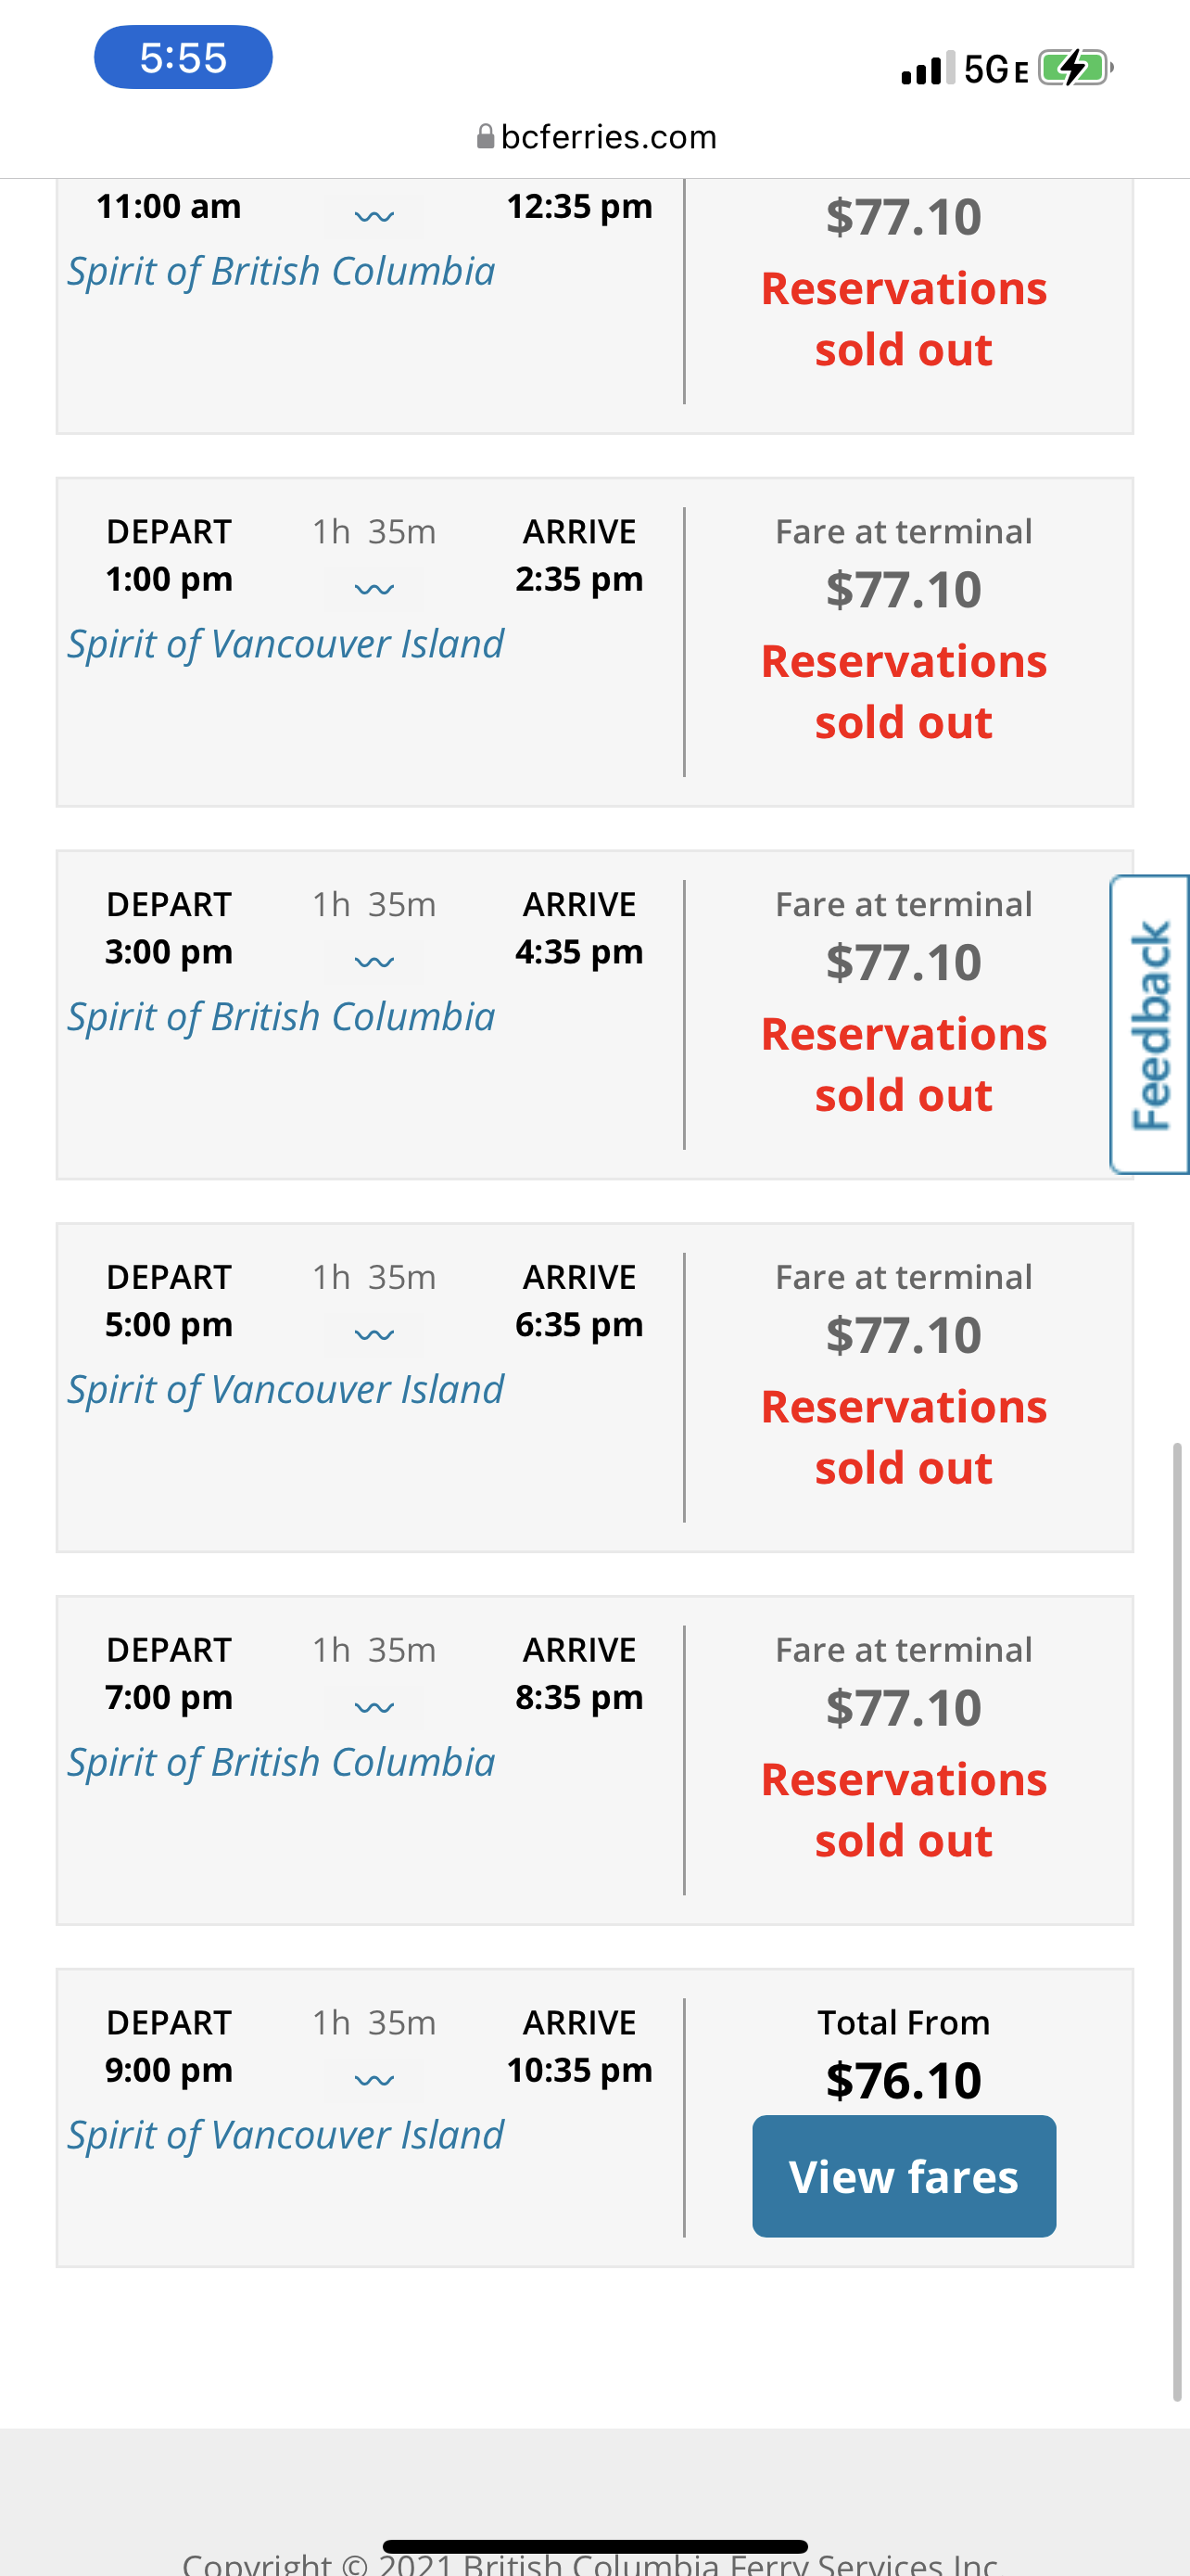Tap the wave icon on 9:00 pm sailing
This screenshot has width=1190, height=2576.
point(373,2080)
